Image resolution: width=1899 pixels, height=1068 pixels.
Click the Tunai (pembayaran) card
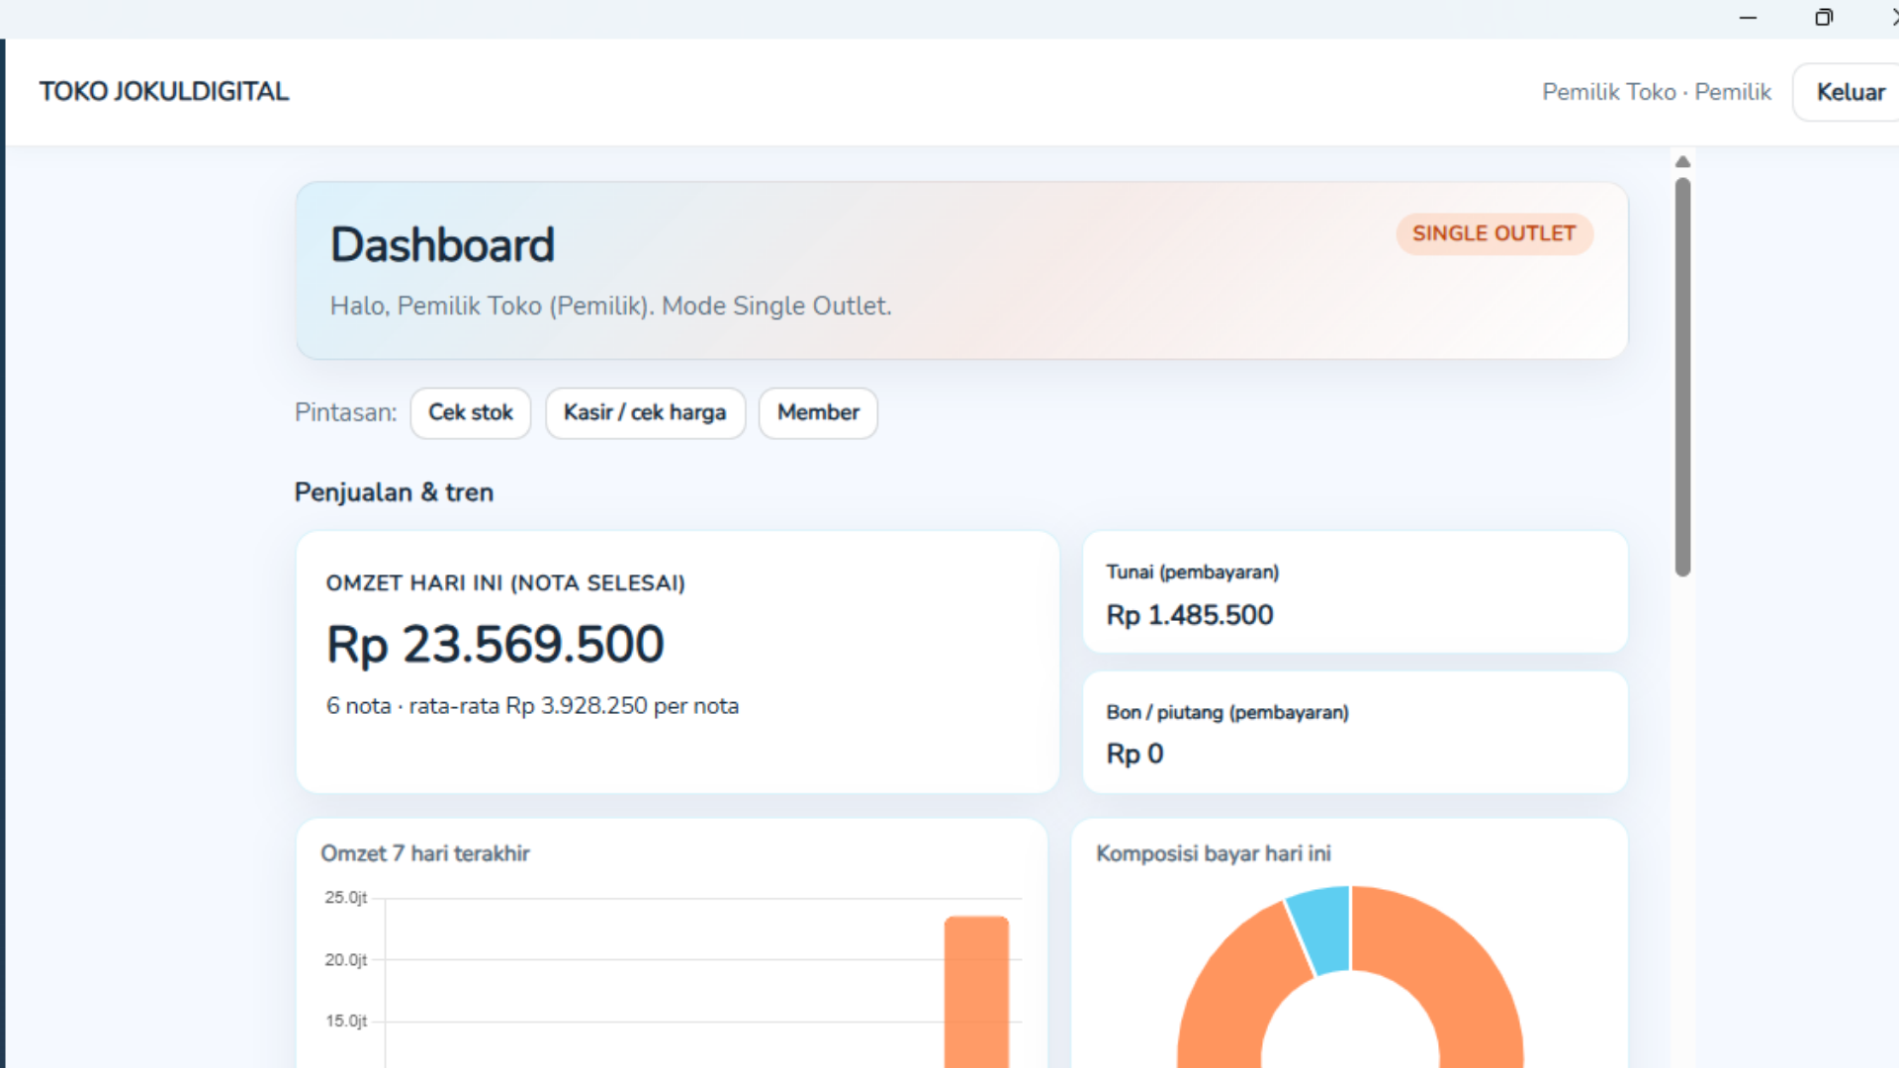click(1355, 592)
